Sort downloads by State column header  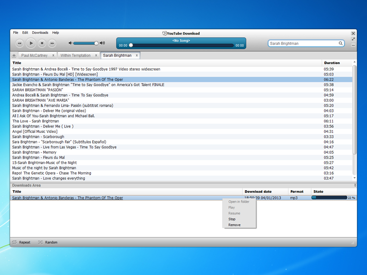tap(334, 192)
